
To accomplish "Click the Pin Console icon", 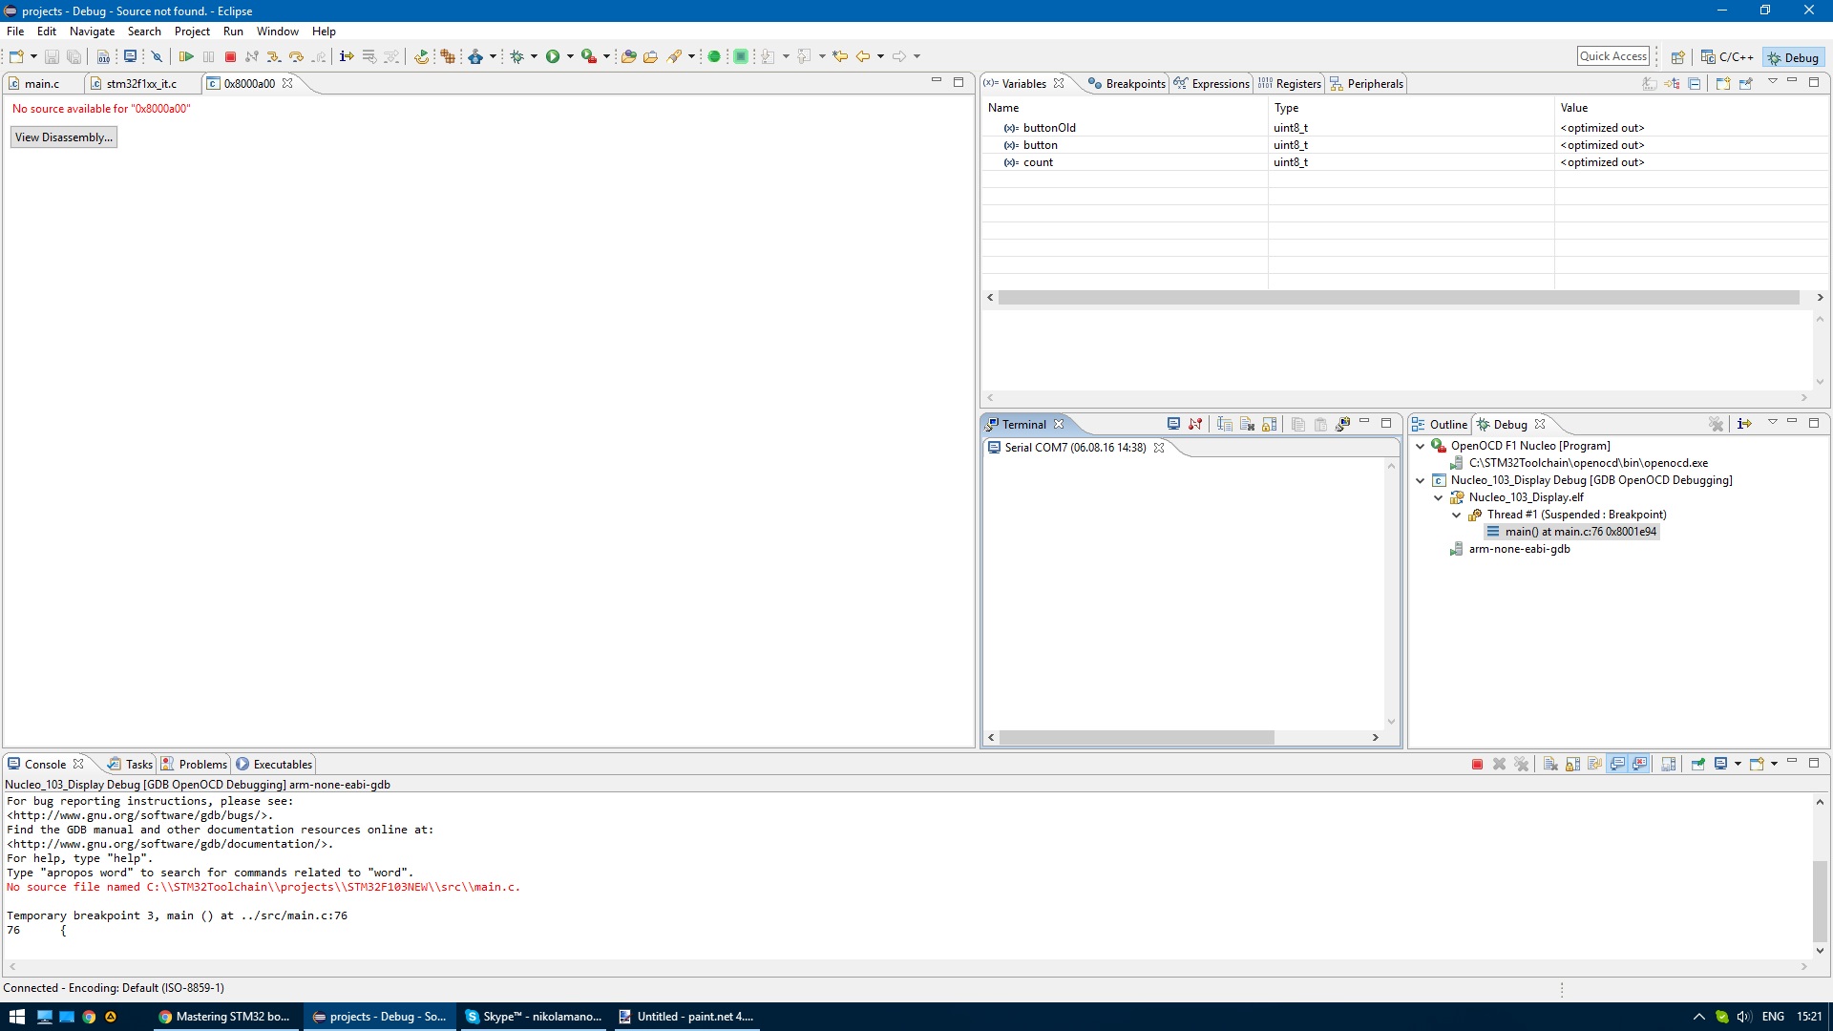I will coord(1698,765).
